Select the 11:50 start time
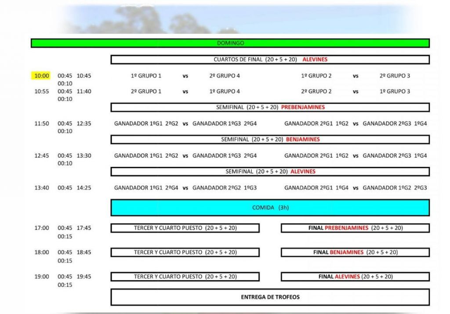The width and height of the screenshot is (450, 314). 42,123
